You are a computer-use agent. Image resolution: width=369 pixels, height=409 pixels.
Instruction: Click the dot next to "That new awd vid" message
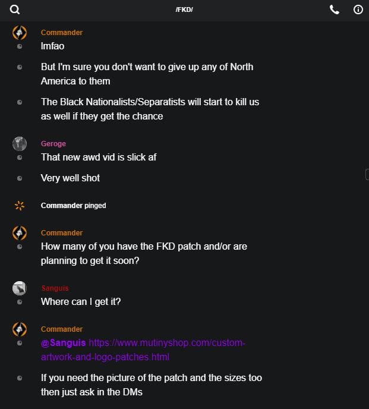click(x=20, y=158)
